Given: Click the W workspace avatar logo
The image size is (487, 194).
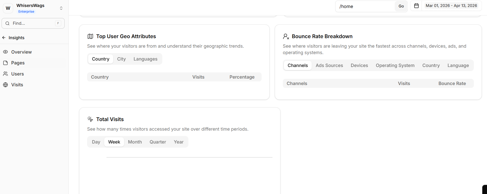Looking at the screenshot, I should click(x=8, y=8).
